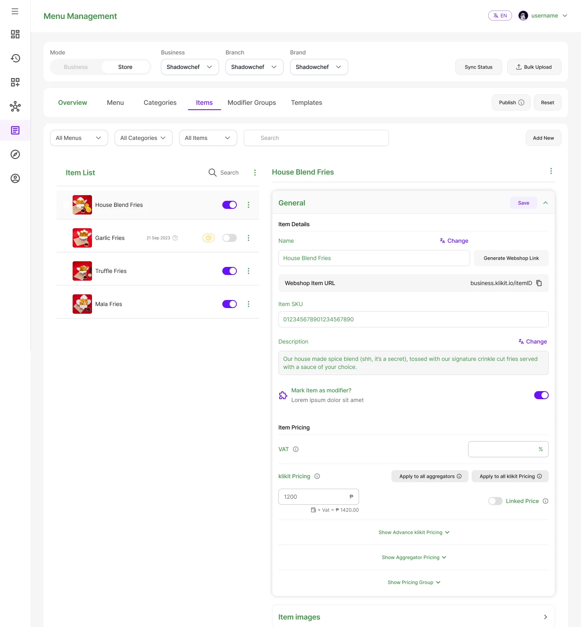Click the Bulk Upload button
This screenshot has width=581, height=627.
tap(534, 67)
